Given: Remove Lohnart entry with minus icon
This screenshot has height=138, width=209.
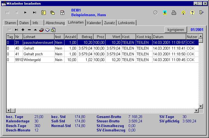Looking at the screenshot, I should click(29, 30).
